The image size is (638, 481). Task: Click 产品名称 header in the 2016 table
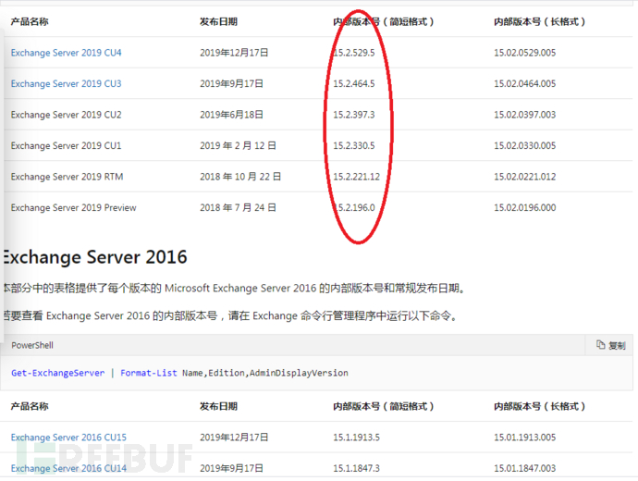[30, 406]
